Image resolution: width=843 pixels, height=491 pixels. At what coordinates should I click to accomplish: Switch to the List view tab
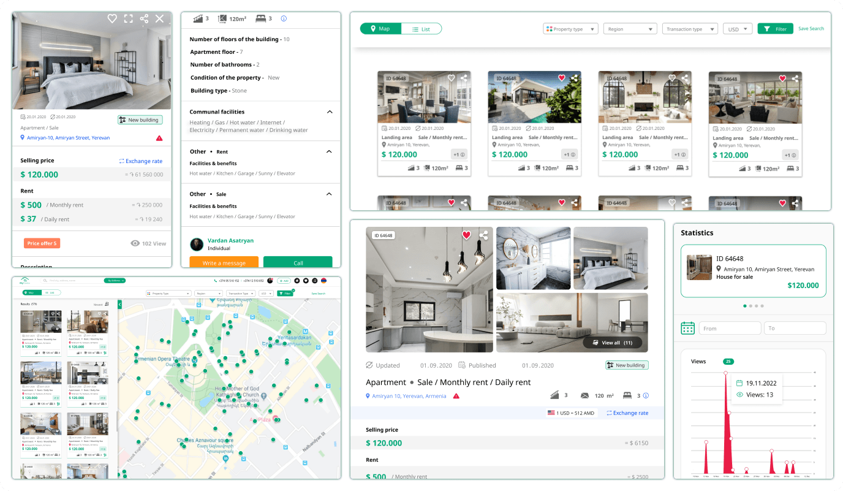click(x=421, y=29)
